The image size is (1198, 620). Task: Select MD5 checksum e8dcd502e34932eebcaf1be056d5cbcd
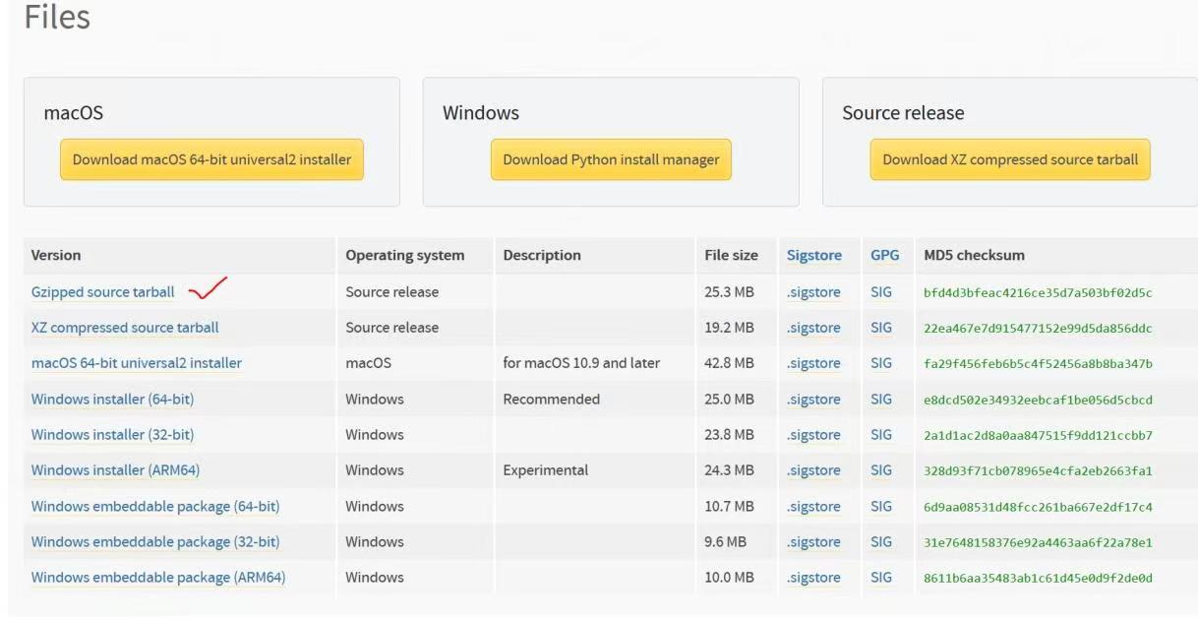pyautogui.click(x=1038, y=401)
